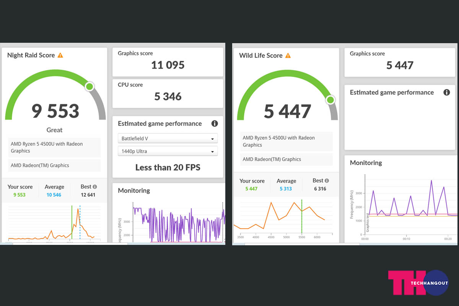Click the Night Raid score distribution chart
The height and width of the screenshot is (306, 459).
click(x=54, y=223)
